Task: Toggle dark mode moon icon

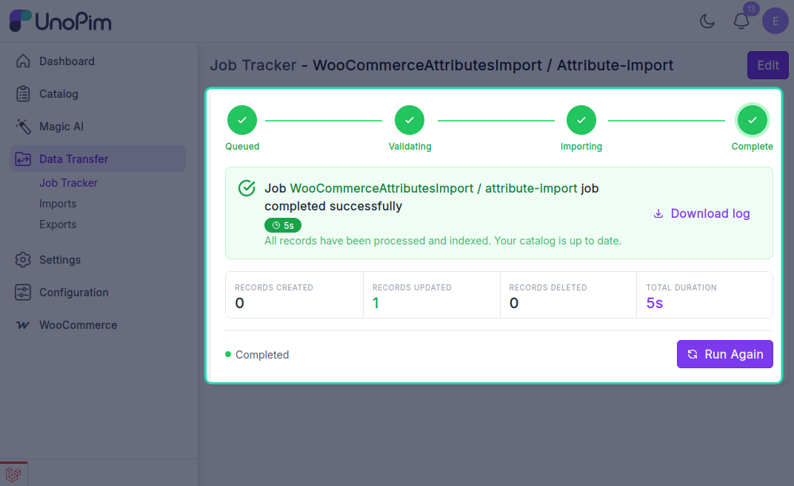Action: pos(707,21)
